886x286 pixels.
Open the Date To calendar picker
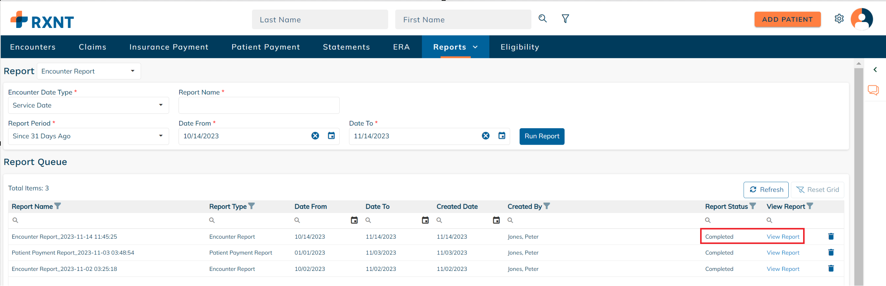pos(502,136)
